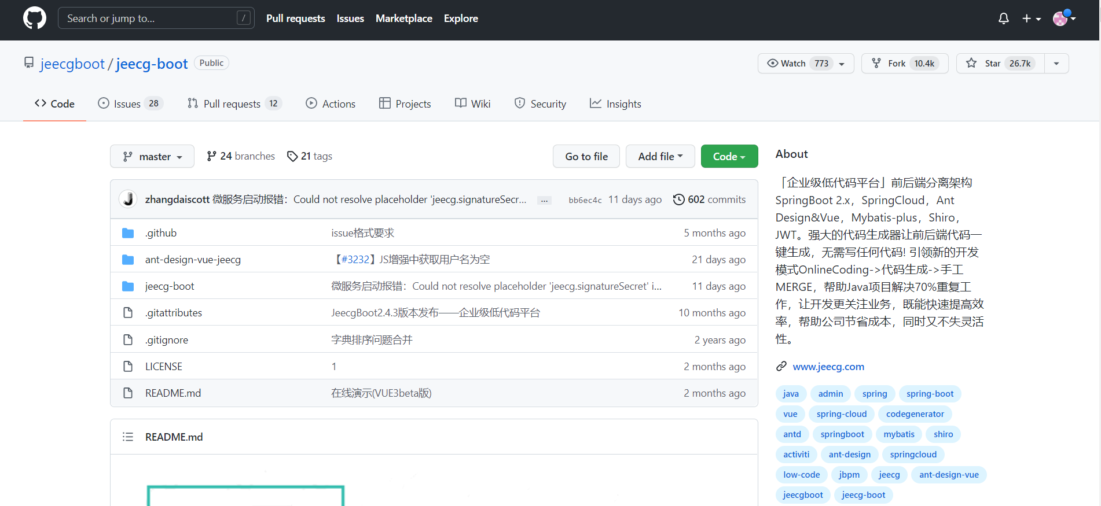Open the ant-design-vue-jeecg folder
Image resolution: width=1101 pixels, height=506 pixels.
[x=193, y=260]
